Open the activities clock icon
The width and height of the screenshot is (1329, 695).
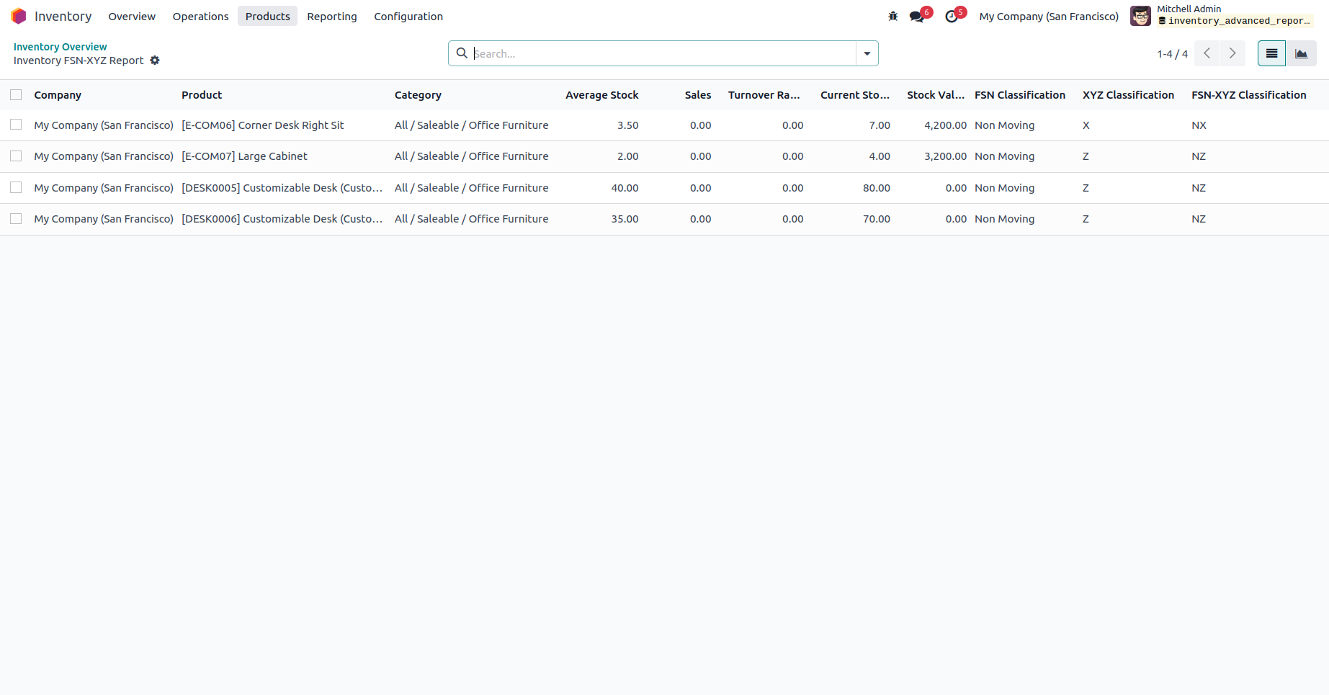pyautogui.click(x=952, y=17)
